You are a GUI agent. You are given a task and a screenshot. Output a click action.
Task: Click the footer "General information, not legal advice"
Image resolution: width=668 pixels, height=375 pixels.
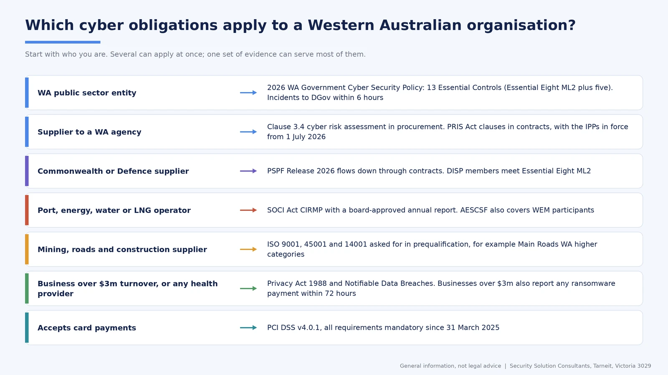click(x=450, y=366)
